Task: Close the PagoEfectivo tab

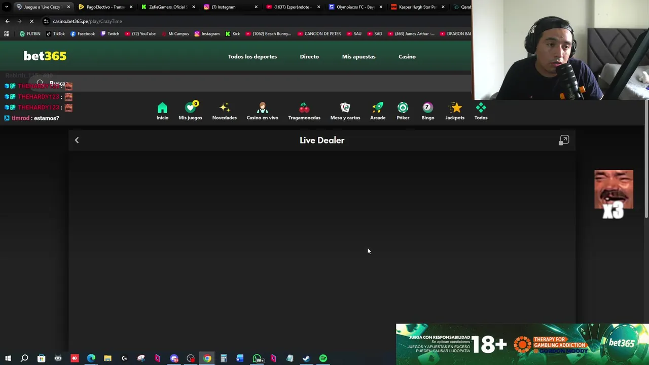Action: pos(131,7)
